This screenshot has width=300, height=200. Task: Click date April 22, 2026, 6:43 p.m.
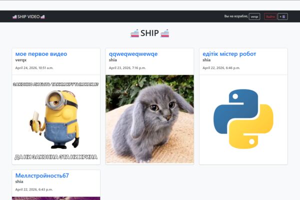click(x=34, y=189)
